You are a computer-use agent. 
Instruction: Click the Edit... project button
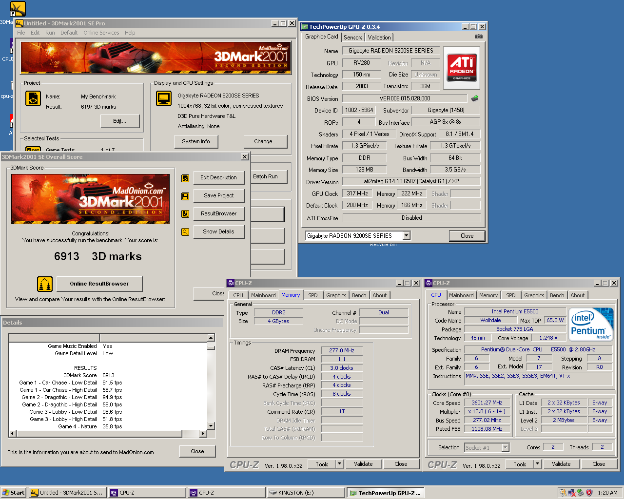point(120,121)
